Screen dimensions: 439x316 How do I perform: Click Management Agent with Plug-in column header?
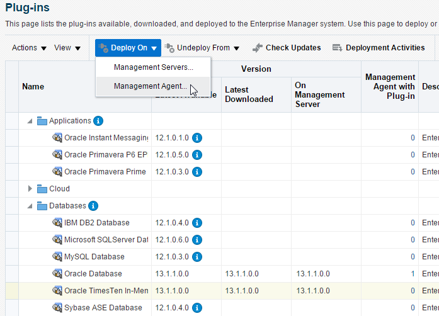390,86
